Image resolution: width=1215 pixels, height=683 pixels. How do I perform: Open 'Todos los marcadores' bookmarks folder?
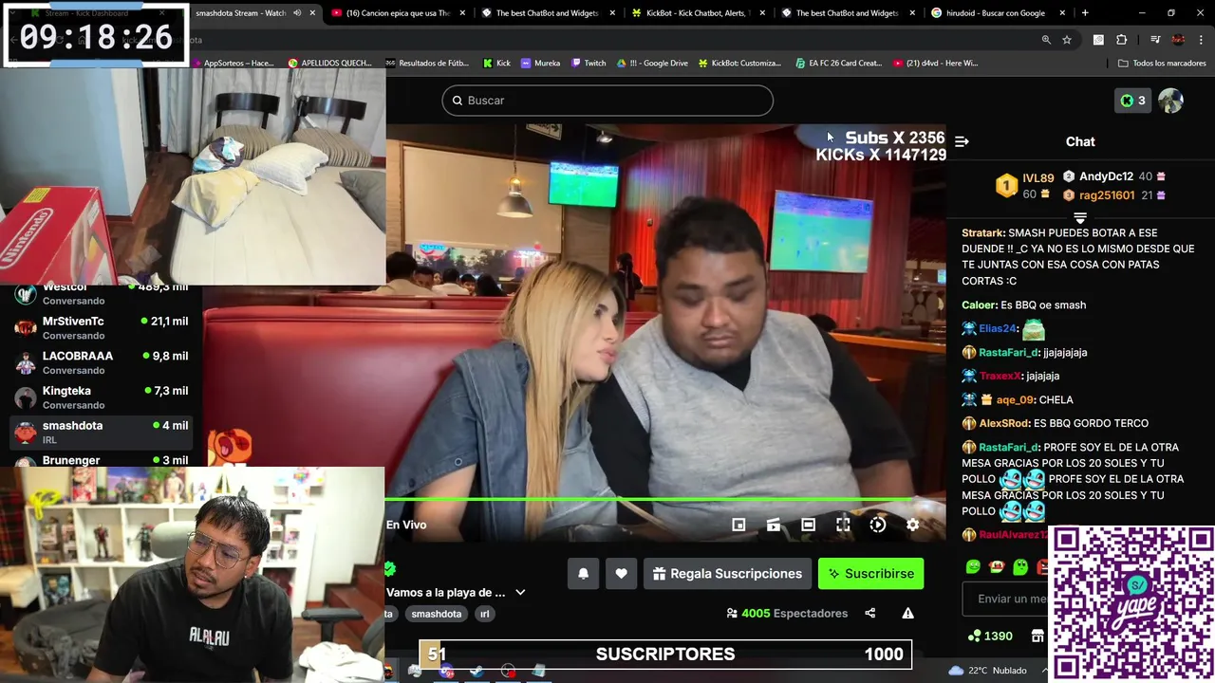click(x=1162, y=63)
